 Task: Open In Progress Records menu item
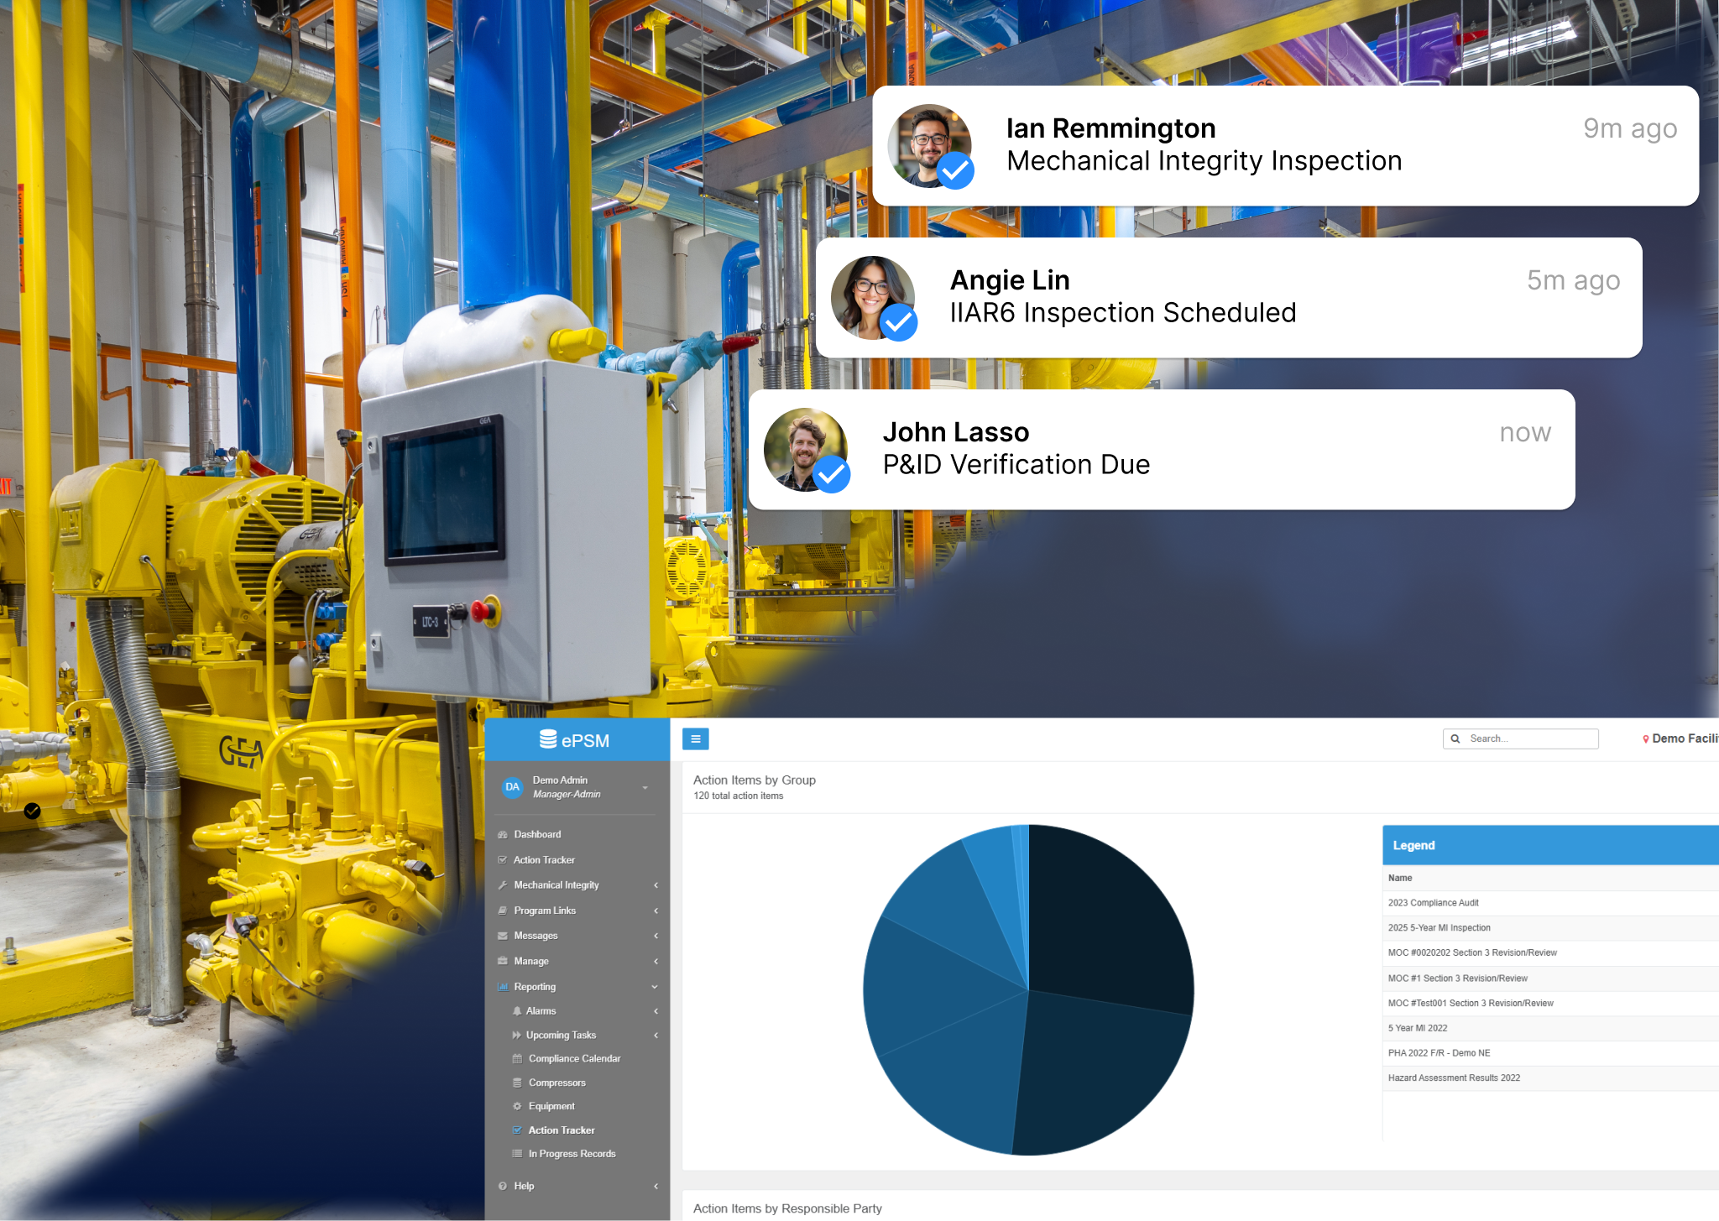click(x=572, y=1154)
